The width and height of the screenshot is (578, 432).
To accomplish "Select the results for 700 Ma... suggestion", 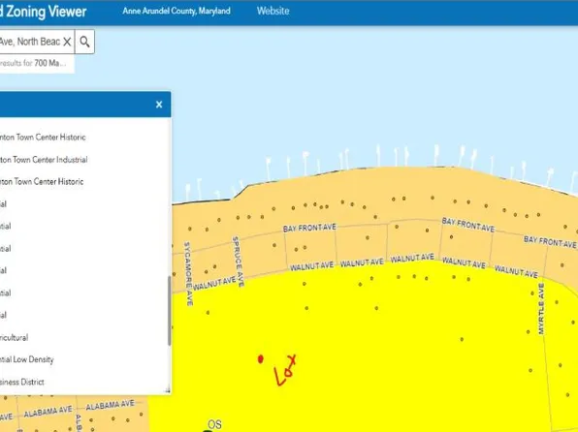I will click(37, 63).
